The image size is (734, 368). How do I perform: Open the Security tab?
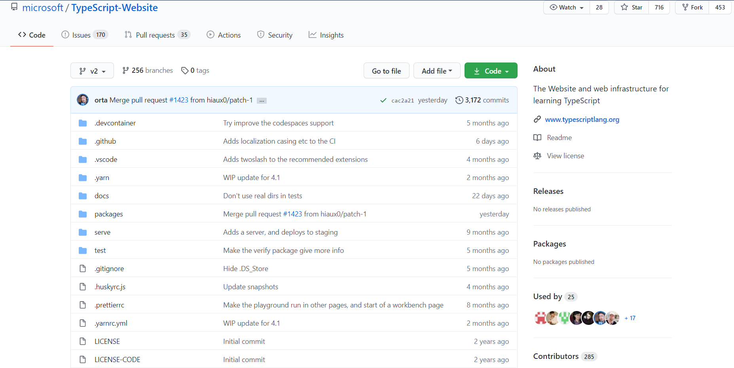pyautogui.click(x=275, y=35)
